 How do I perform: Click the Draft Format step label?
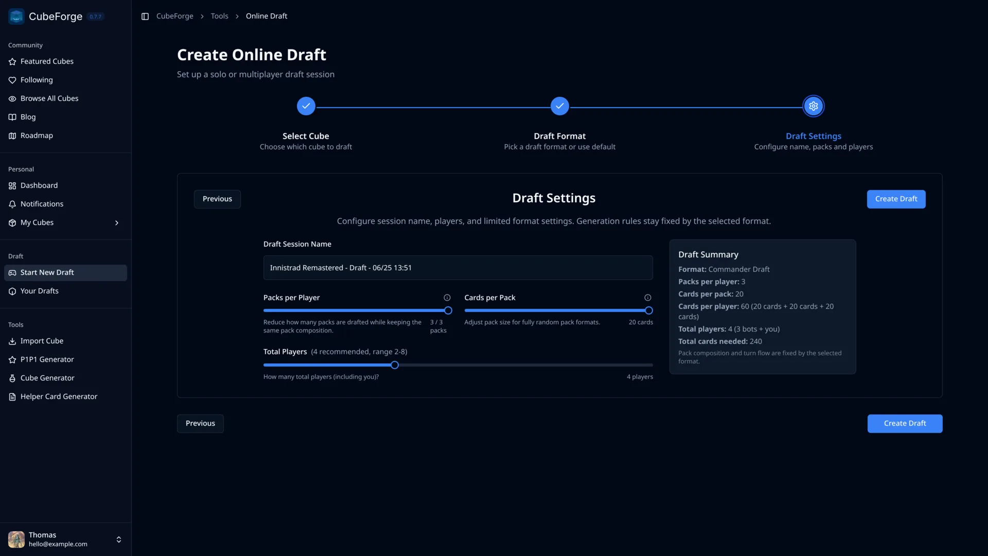560,136
